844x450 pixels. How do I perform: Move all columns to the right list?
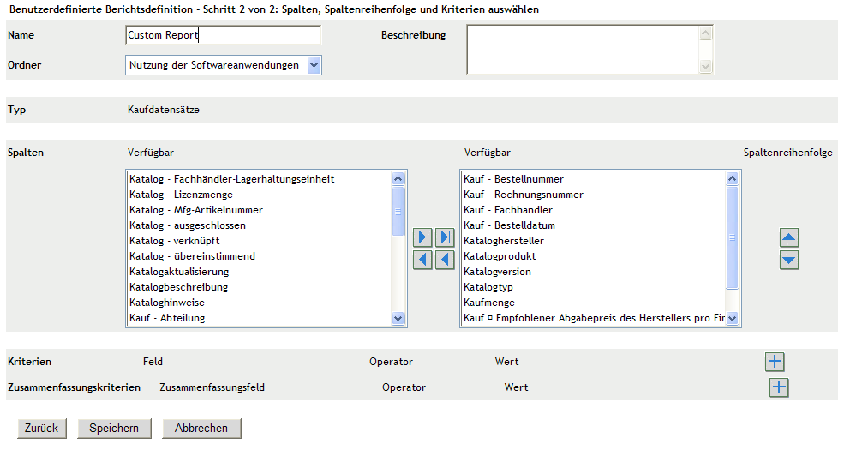coord(445,237)
